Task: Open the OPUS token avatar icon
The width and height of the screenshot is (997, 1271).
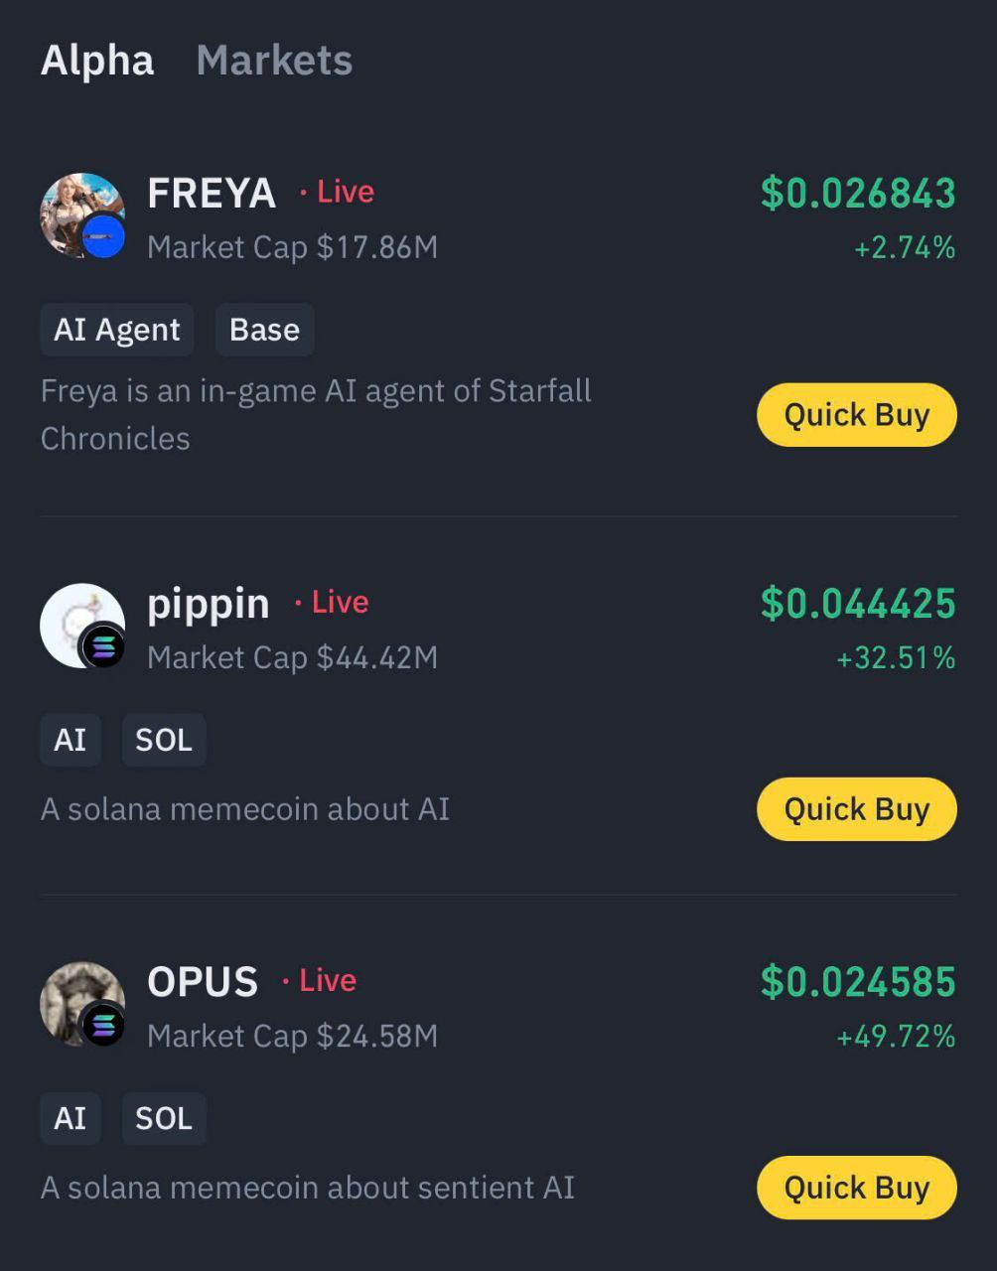Action: (82, 1004)
